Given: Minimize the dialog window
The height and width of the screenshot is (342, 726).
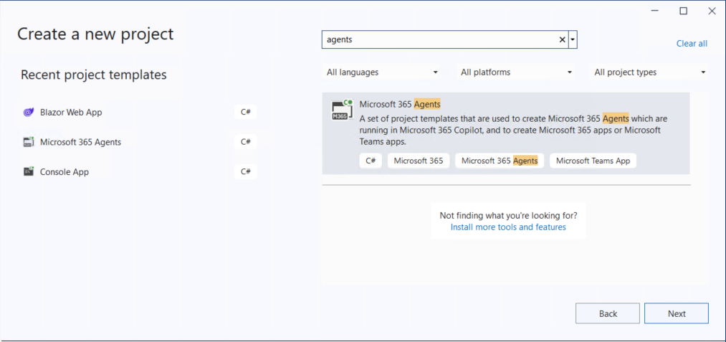Looking at the screenshot, I should tap(654, 11).
